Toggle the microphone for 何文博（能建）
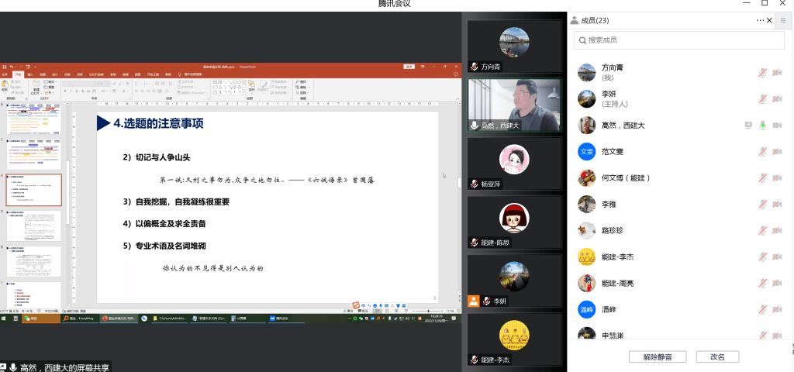This screenshot has height=372, width=794. click(x=763, y=178)
